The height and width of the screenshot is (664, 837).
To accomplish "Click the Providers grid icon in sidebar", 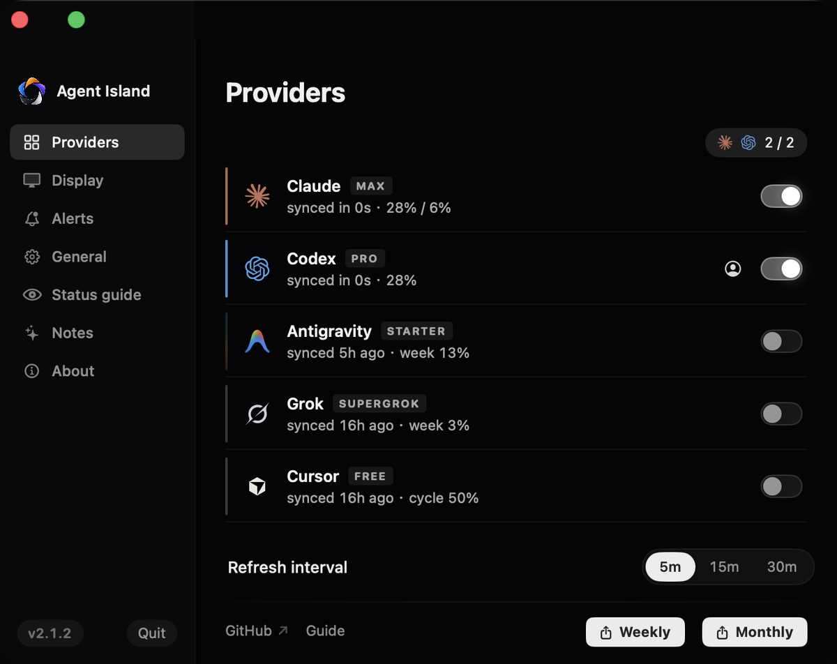I will pyautogui.click(x=31, y=142).
